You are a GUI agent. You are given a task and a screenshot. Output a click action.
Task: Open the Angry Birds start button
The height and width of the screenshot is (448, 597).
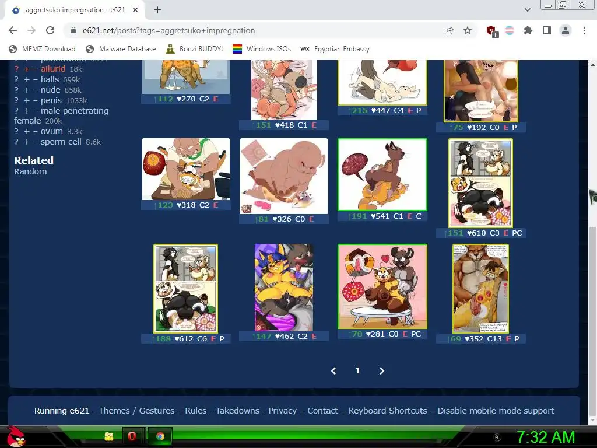(16, 436)
